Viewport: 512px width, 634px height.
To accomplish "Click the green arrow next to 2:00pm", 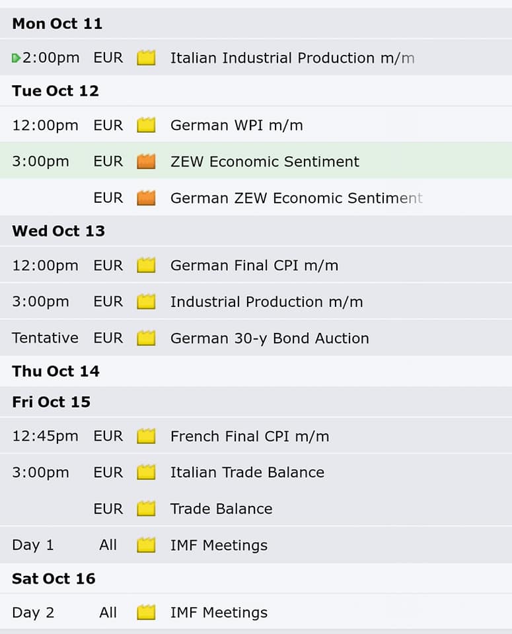I will [16, 58].
